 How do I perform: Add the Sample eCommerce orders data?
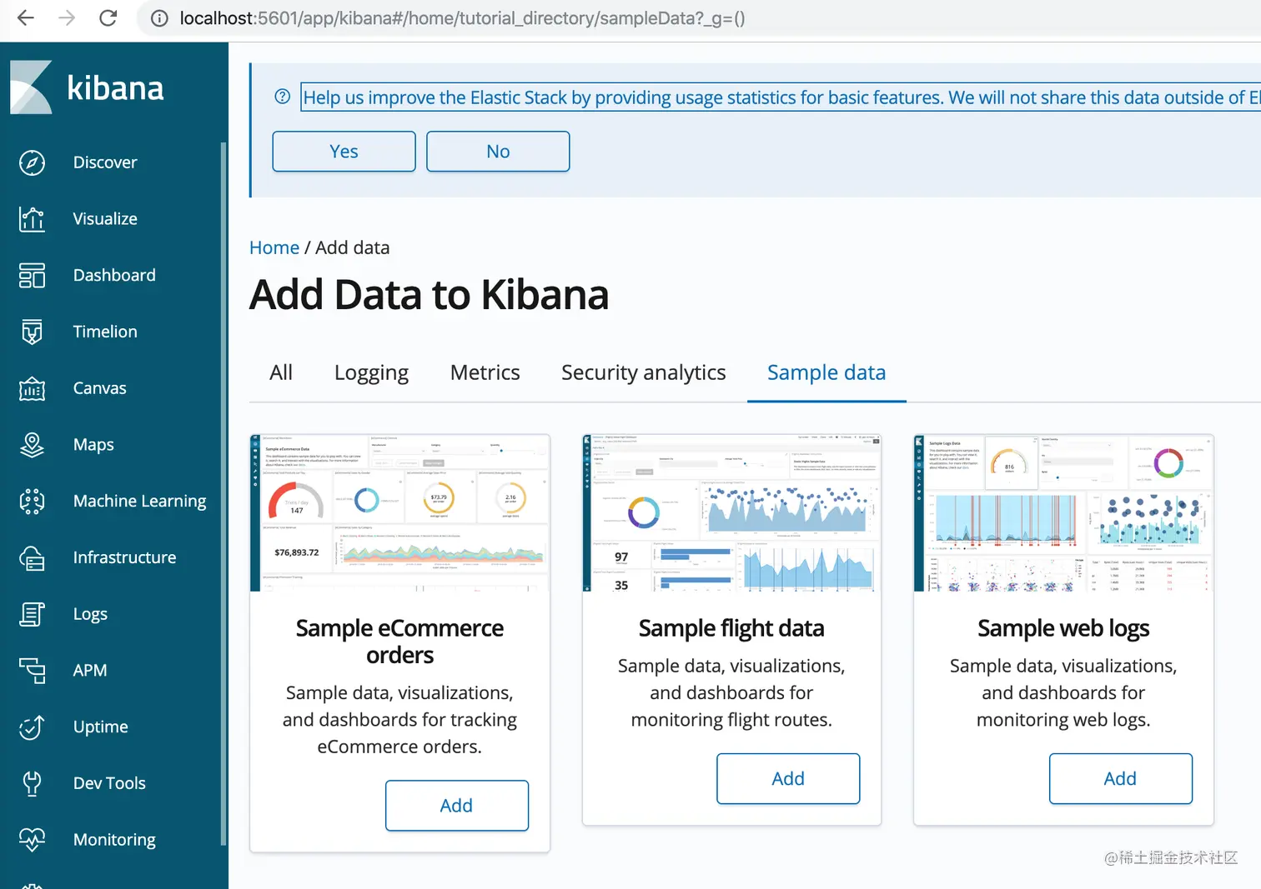point(457,806)
